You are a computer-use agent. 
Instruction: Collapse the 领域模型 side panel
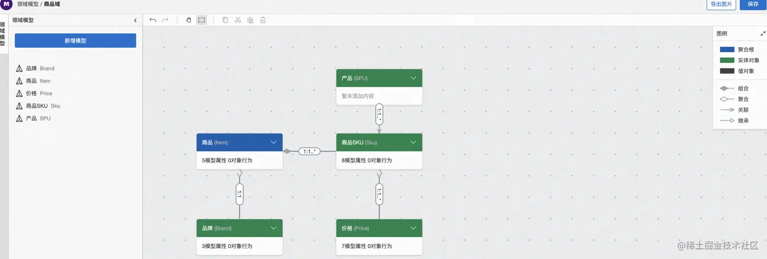pos(135,21)
